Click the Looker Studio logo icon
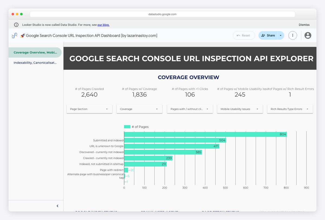The image size is (325, 220). coord(15,35)
